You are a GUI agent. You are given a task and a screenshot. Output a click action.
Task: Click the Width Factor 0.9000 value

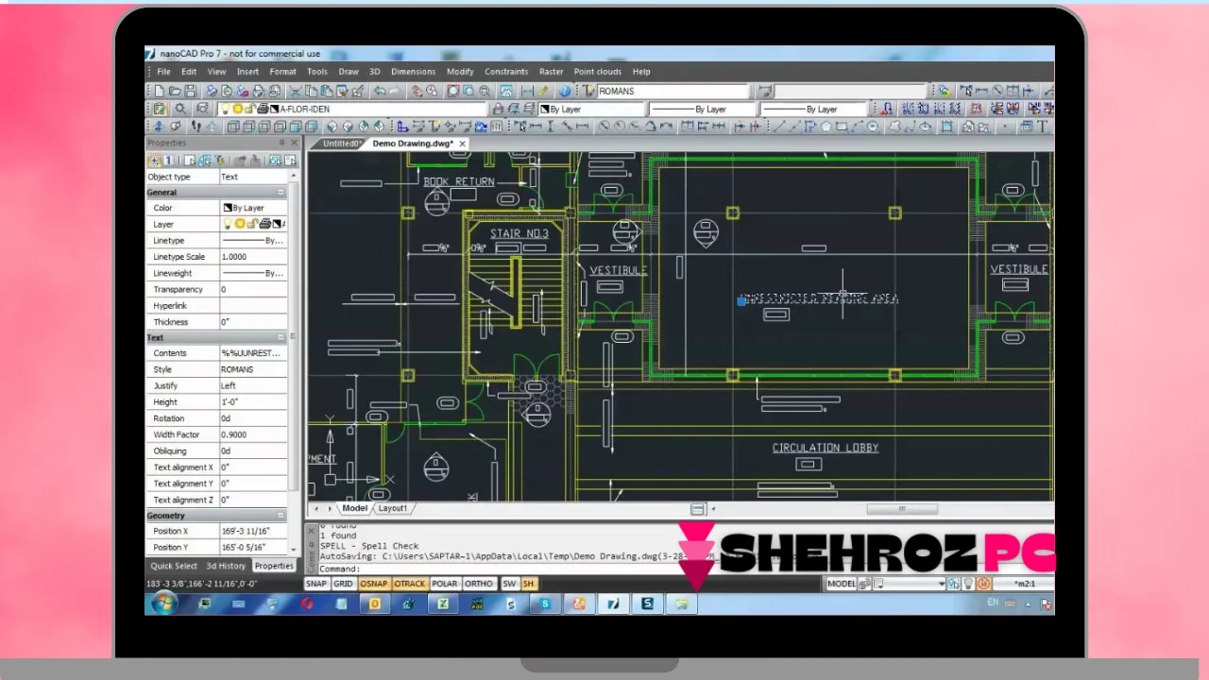pos(253,434)
